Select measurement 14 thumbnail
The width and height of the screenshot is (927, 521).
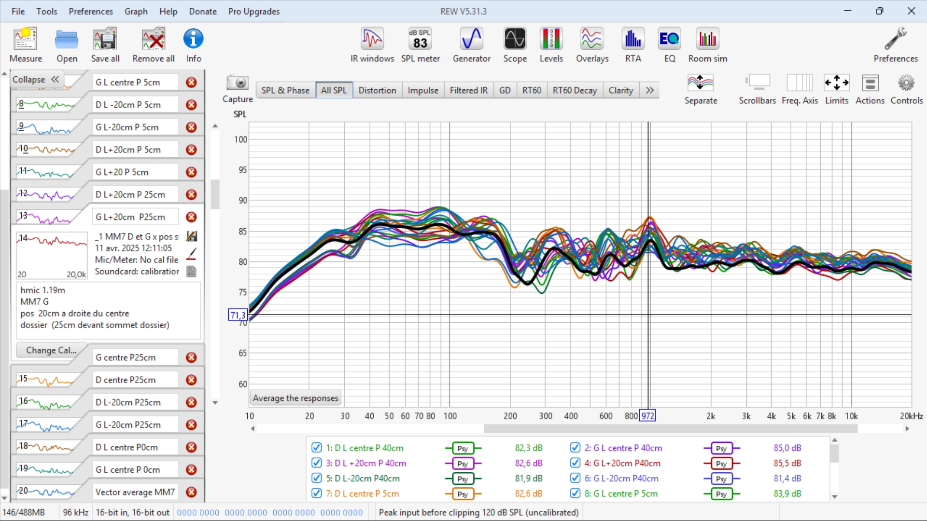52,256
